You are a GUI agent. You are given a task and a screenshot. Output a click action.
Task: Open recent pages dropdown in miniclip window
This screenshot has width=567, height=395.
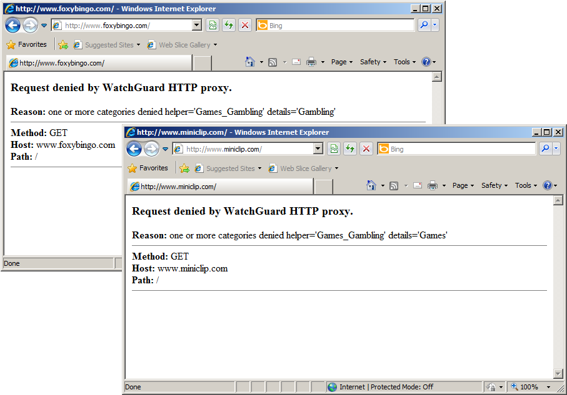pyautogui.click(x=165, y=149)
